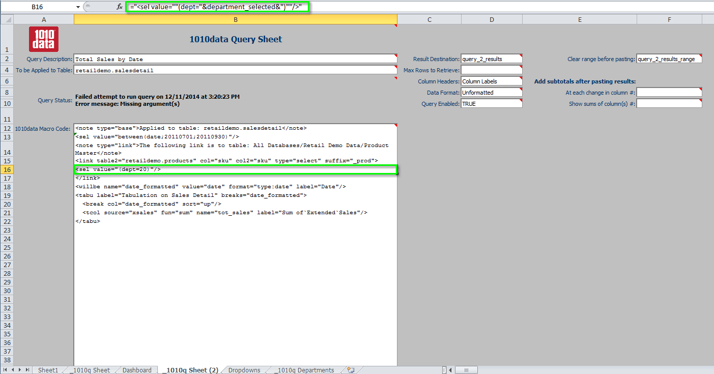The height and width of the screenshot is (374, 714).
Task: Select the empty Max Rows to Retrieve cell
Action: (492, 70)
